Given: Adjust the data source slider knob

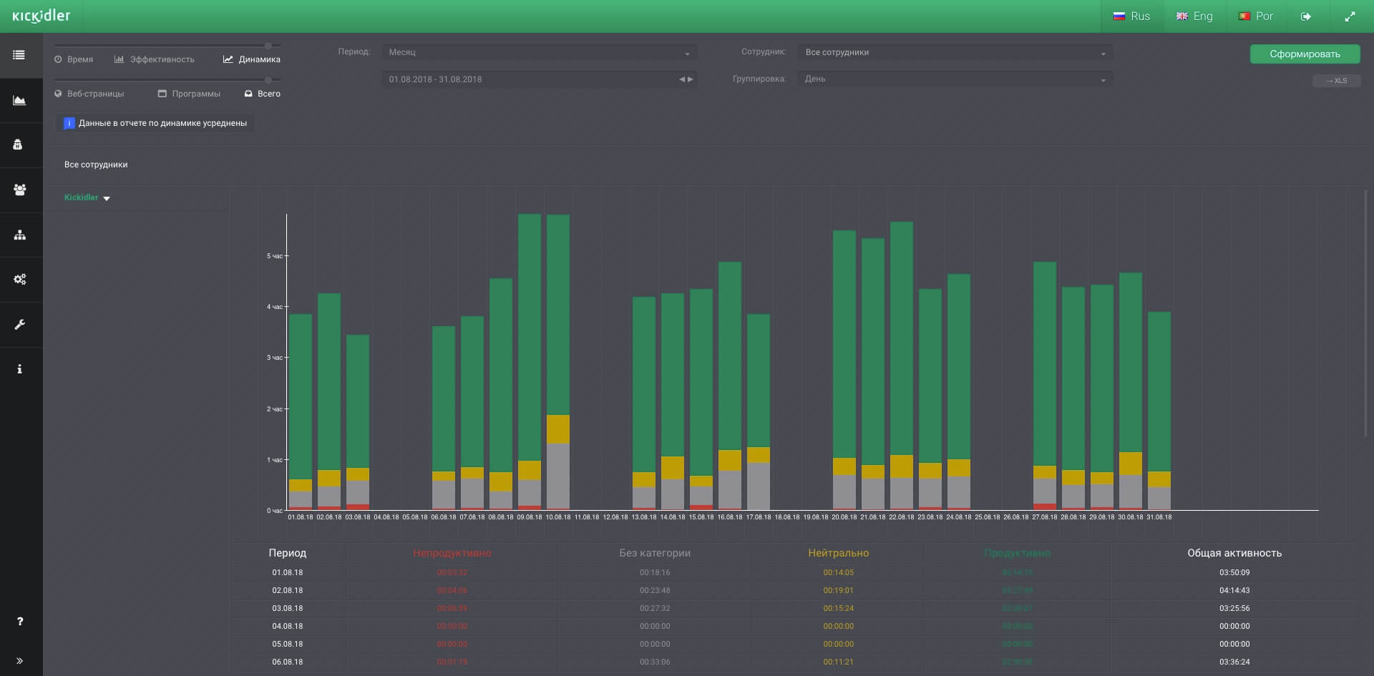Looking at the screenshot, I should pos(268,80).
